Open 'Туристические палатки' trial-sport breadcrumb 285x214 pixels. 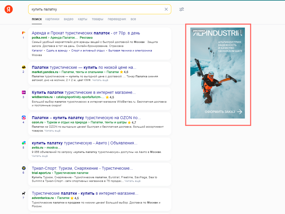pyautogui.click(x=71, y=173)
